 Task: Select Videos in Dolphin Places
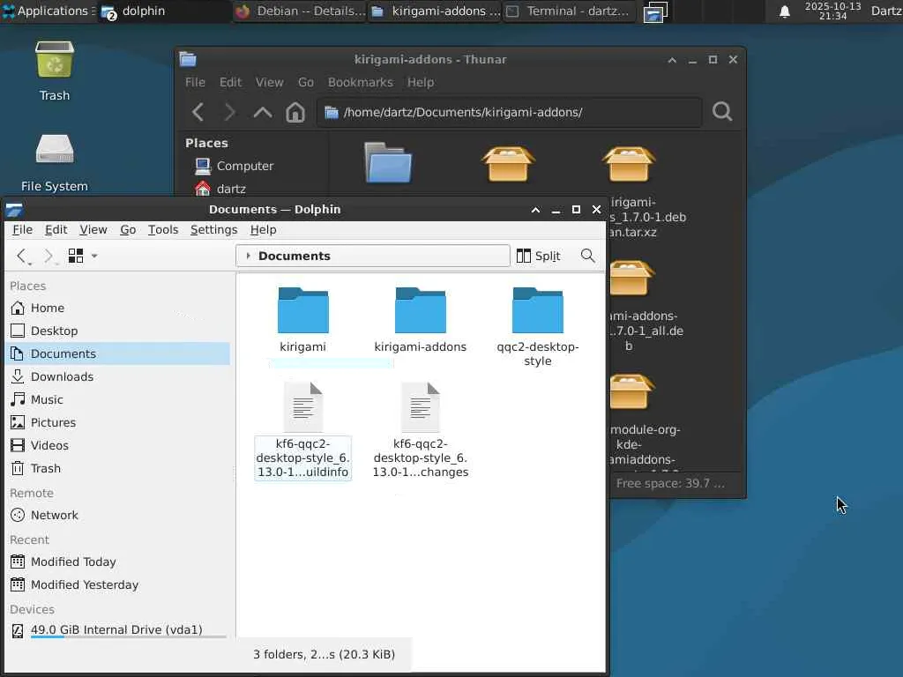(x=118, y=445)
